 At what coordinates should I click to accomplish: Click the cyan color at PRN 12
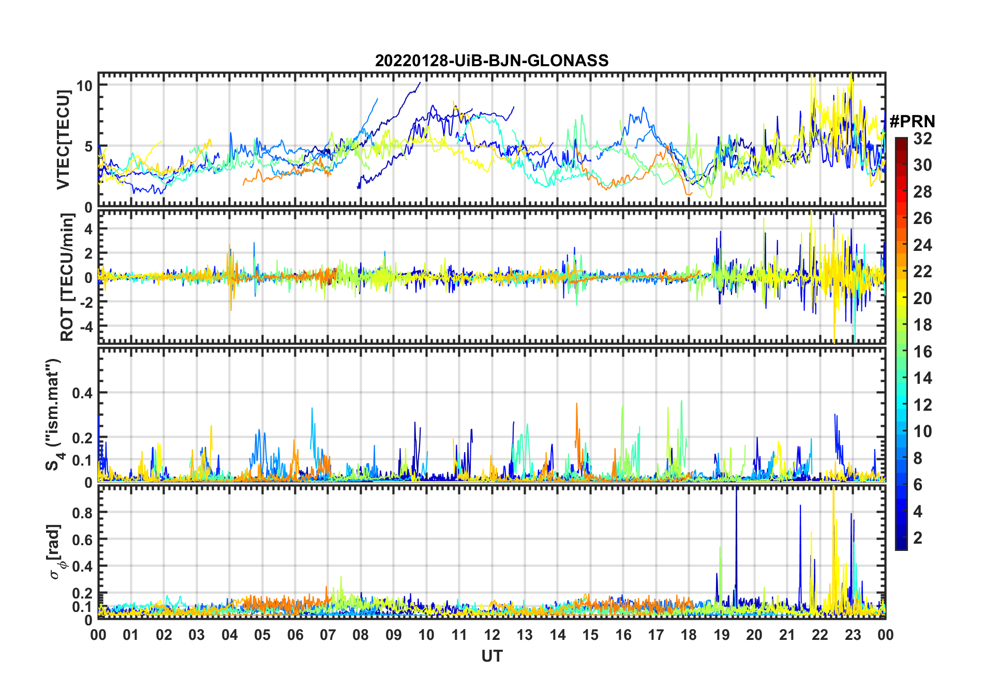pos(901,405)
